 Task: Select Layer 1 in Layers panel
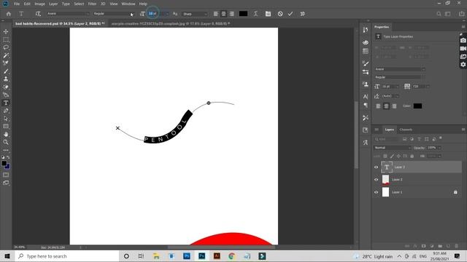pos(417,192)
